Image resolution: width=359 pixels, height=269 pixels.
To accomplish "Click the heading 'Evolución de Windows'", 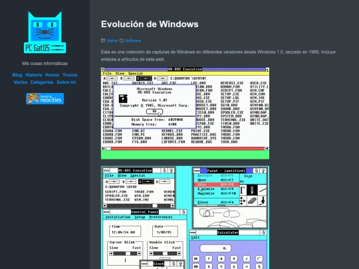I will [x=150, y=25].
